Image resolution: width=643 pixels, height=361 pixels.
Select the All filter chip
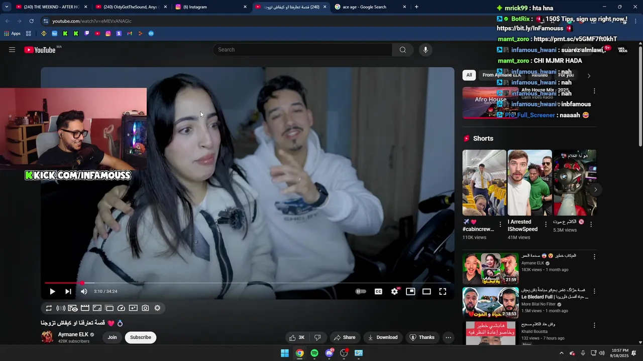(469, 75)
